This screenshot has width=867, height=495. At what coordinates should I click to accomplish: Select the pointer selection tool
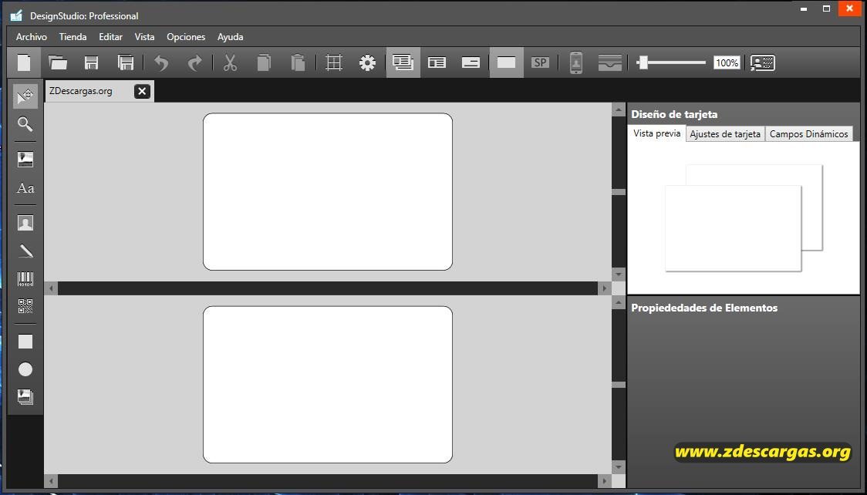(x=25, y=96)
